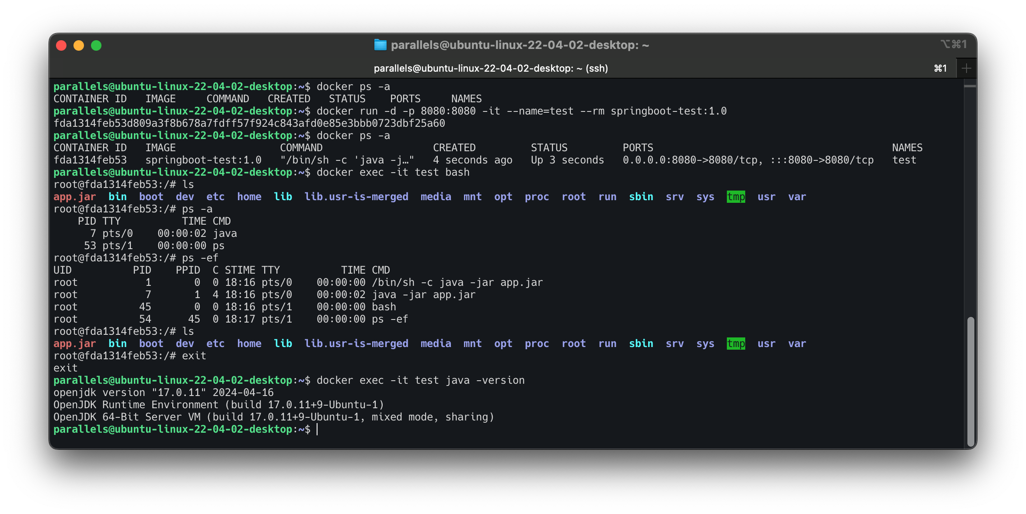
Task: Click the 'exit' command at root prompt
Action: pyautogui.click(x=194, y=356)
